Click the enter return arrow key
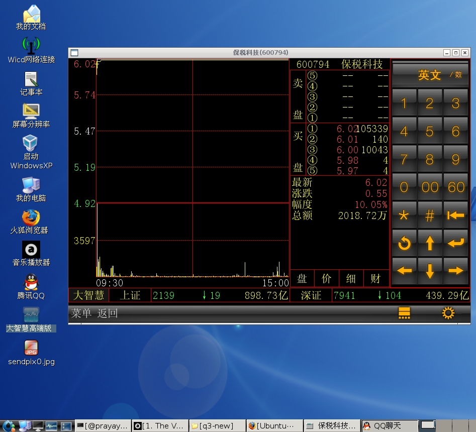The image size is (476, 432). coord(455,243)
